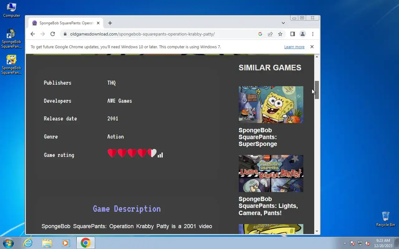This screenshot has height=249, width=399.
Task: Click the Action Center flag tray icon
Action: click(x=353, y=243)
